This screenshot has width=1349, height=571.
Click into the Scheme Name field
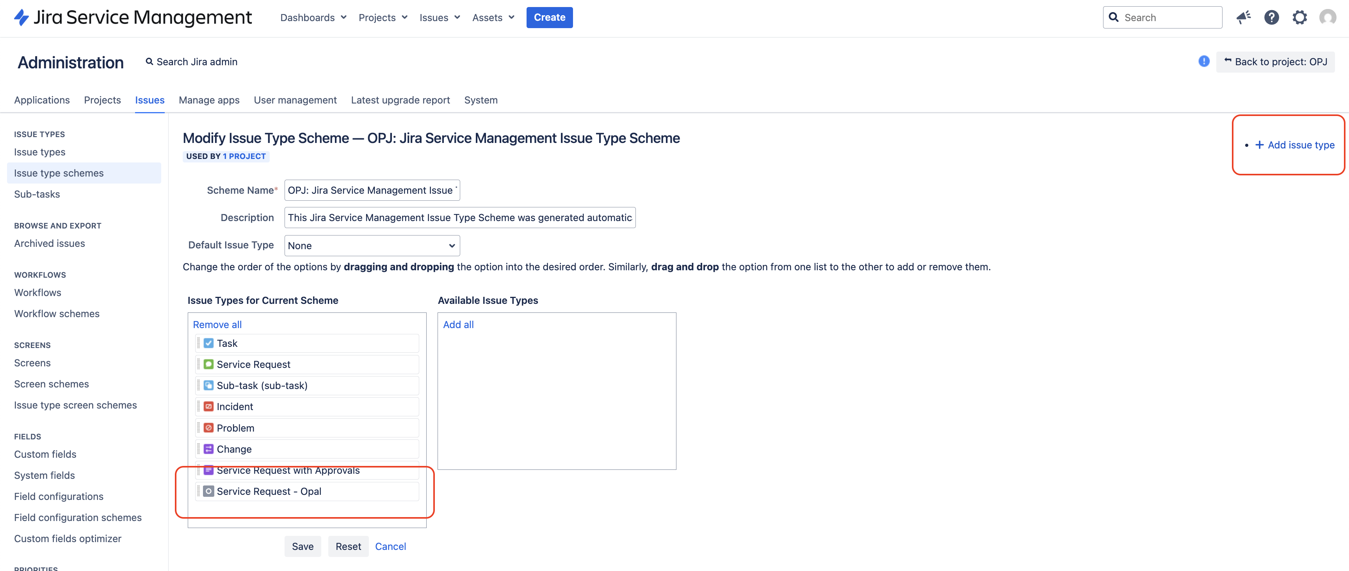click(372, 190)
